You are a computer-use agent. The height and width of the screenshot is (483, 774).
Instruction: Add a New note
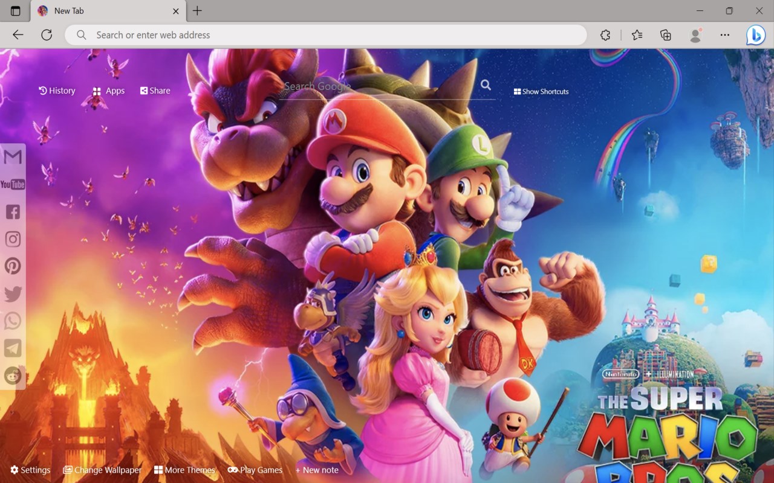(x=317, y=470)
